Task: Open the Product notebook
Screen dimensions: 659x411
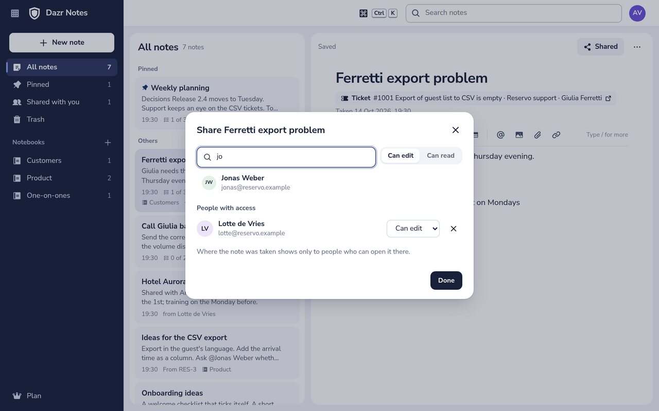Action: pos(62,178)
